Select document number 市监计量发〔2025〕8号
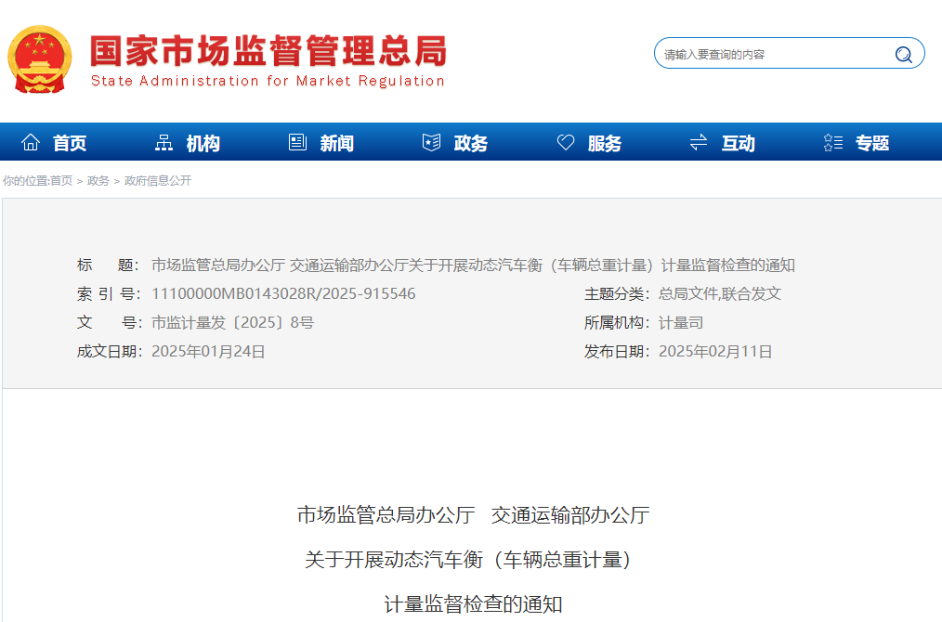The image size is (942, 622). click(x=232, y=322)
